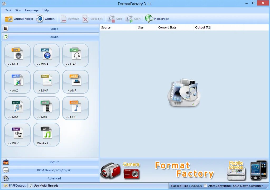
Task: Expand the ROM Device\DVD\CD\ISO panel
Action: (50, 170)
